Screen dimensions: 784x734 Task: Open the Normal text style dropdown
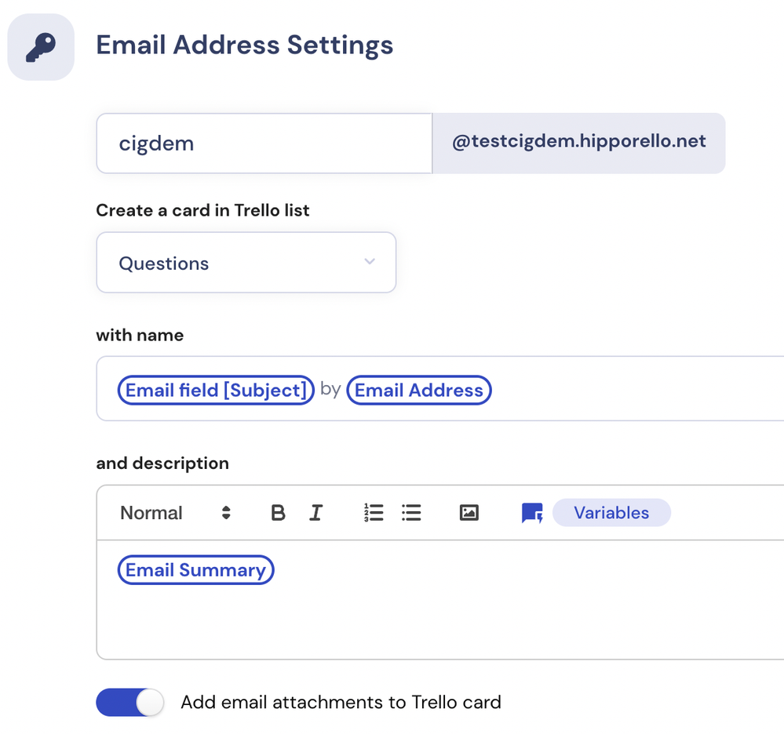175,513
